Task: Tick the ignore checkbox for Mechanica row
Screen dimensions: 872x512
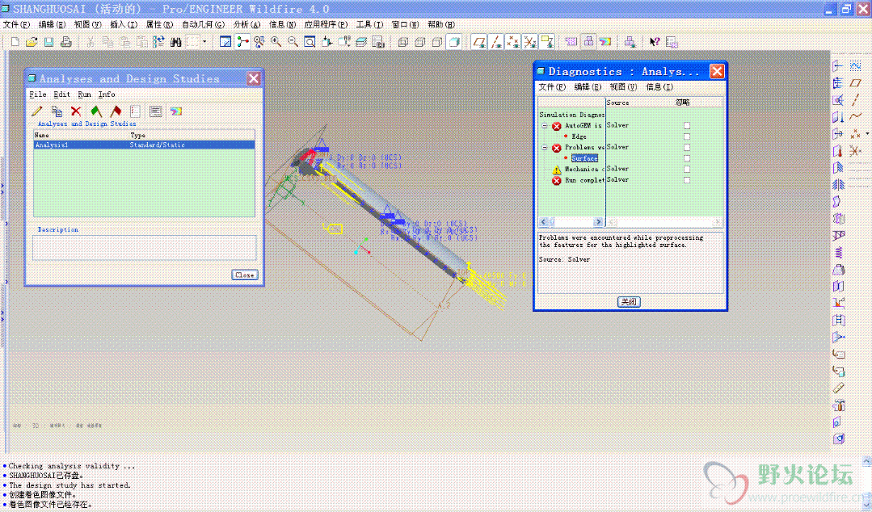Action: click(687, 169)
